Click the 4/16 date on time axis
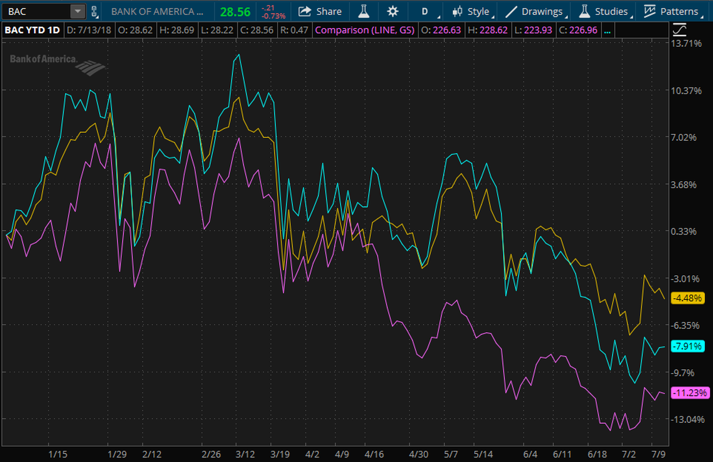 (374, 454)
